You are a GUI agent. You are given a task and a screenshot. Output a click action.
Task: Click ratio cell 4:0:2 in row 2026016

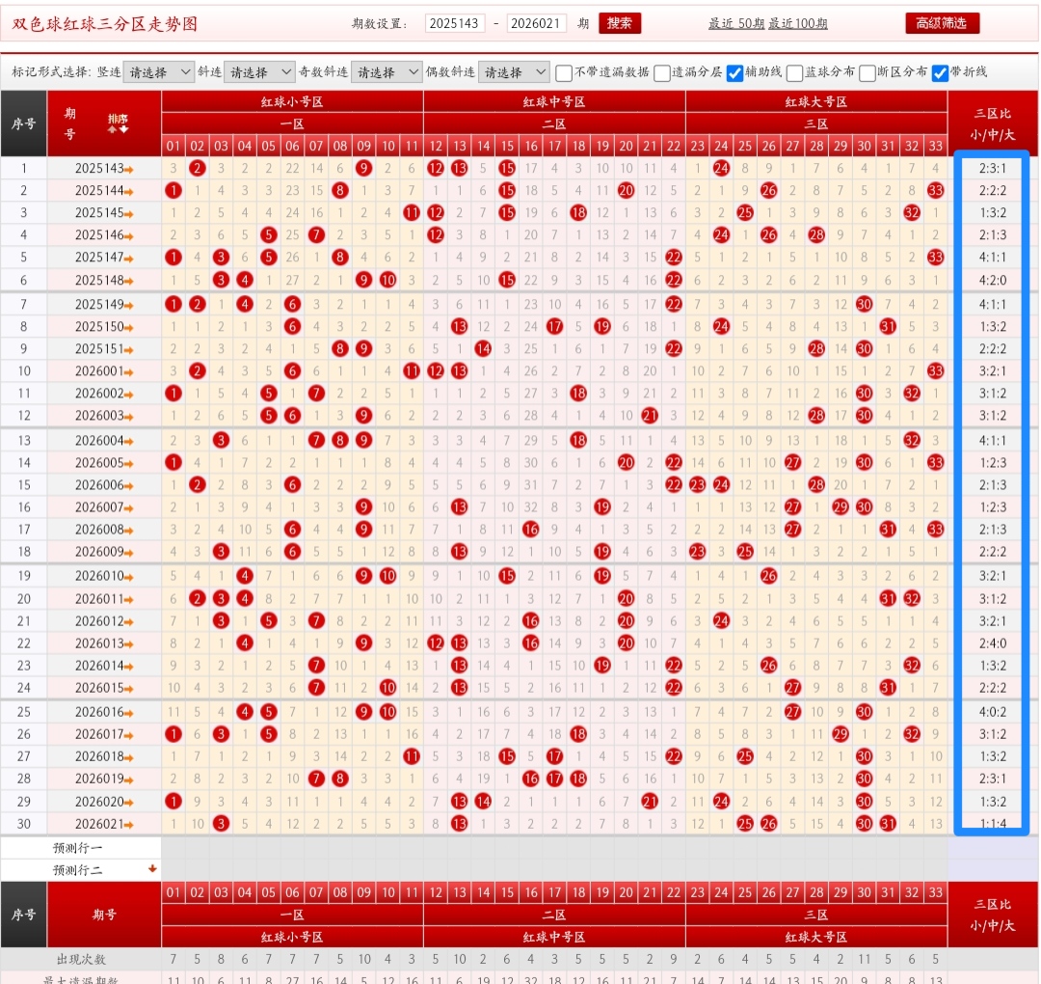[993, 712]
